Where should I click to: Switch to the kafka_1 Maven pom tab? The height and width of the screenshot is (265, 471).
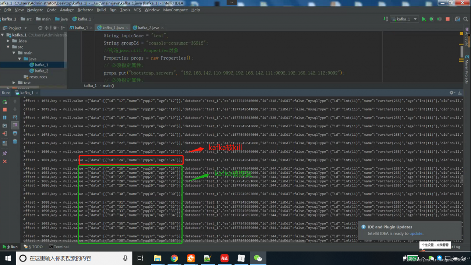82,28
